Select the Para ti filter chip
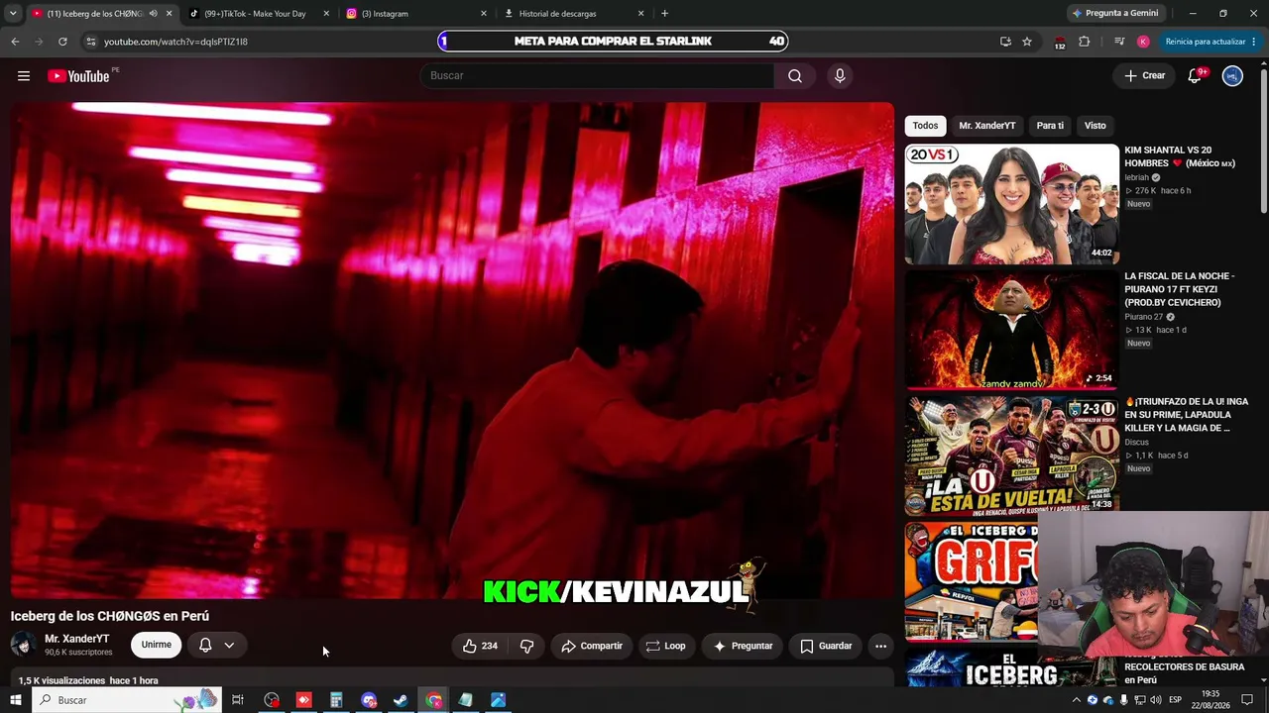This screenshot has width=1269, height=713. (x=1050, y=126)
